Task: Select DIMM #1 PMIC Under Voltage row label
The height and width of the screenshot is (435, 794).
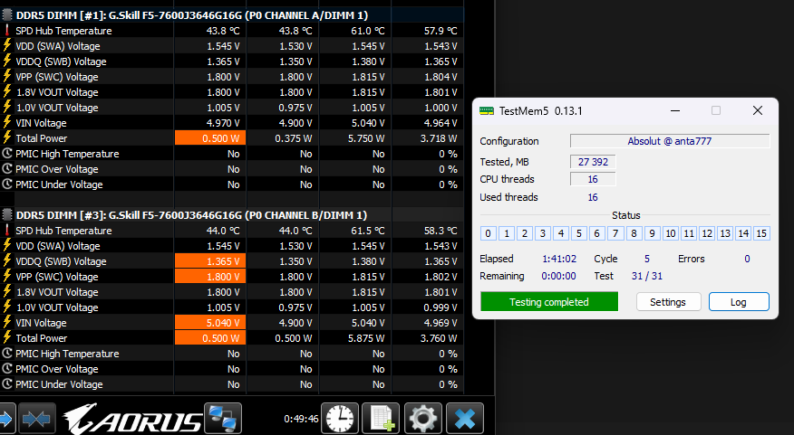Action: point(59,184)
